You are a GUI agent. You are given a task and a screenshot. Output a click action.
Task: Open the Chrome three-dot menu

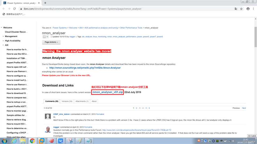(x=254, y=9)
